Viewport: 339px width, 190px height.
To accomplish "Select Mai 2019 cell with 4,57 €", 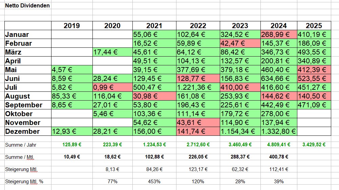I will tap(71, 70).
